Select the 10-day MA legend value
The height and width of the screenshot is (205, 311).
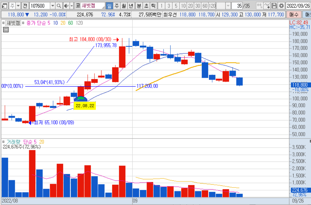coord(55,23)
